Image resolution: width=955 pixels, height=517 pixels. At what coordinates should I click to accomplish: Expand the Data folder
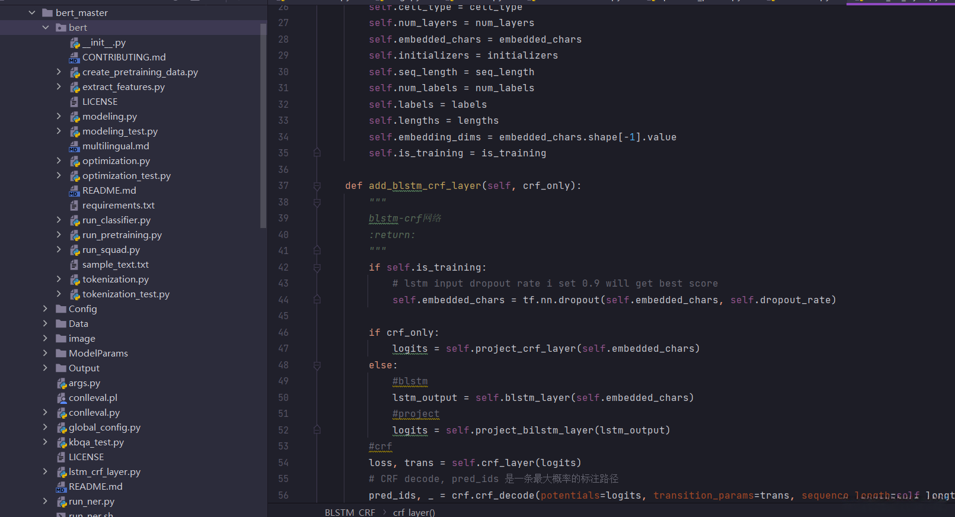(x=45, y=323)
